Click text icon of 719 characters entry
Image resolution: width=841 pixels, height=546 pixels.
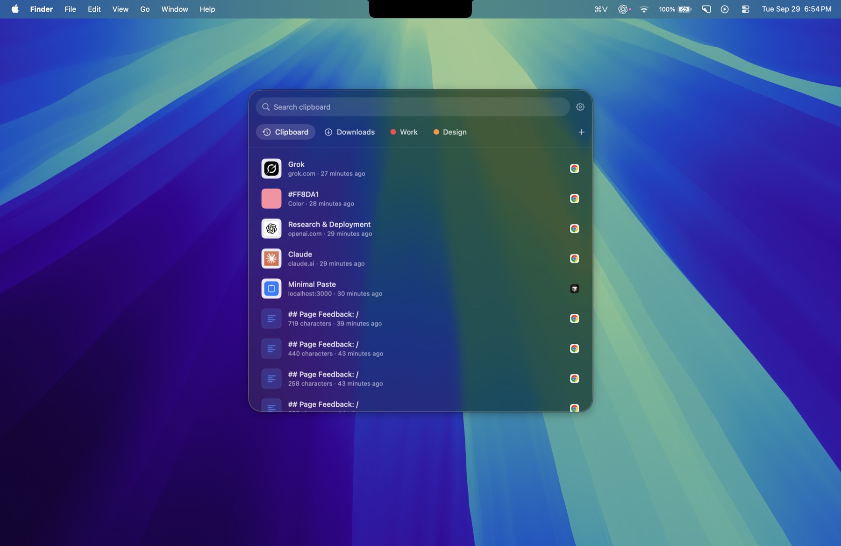click(x=271, y=319)
